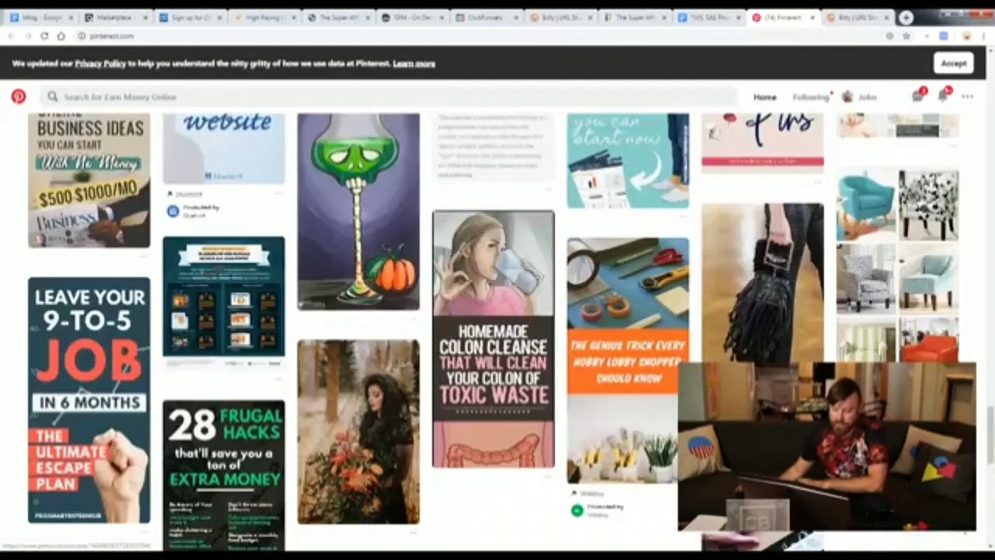Close the Marketplace browser tab
This screenshot has height=560, width=995.
(x=146, y=17)
